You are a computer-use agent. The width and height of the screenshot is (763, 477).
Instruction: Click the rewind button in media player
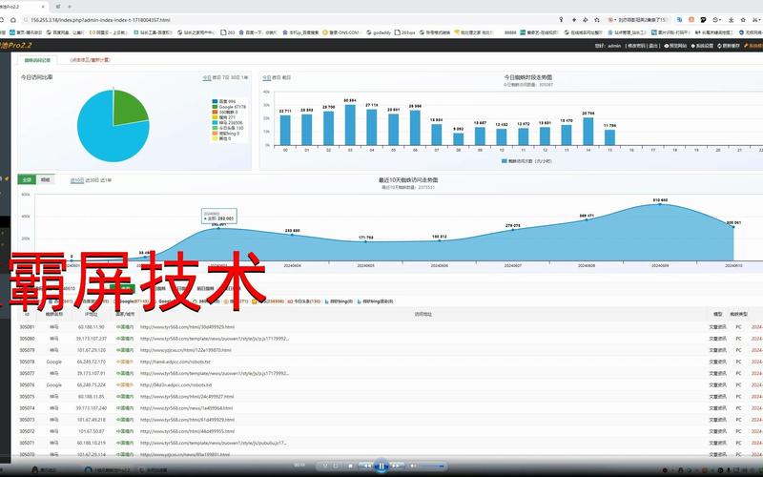click(366, 466)
